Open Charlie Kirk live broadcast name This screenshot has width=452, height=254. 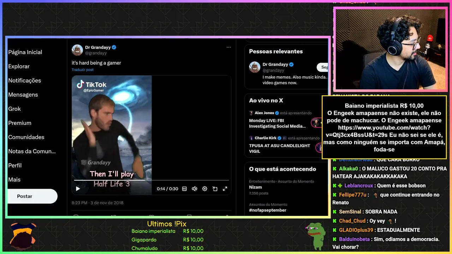(266, 138)
